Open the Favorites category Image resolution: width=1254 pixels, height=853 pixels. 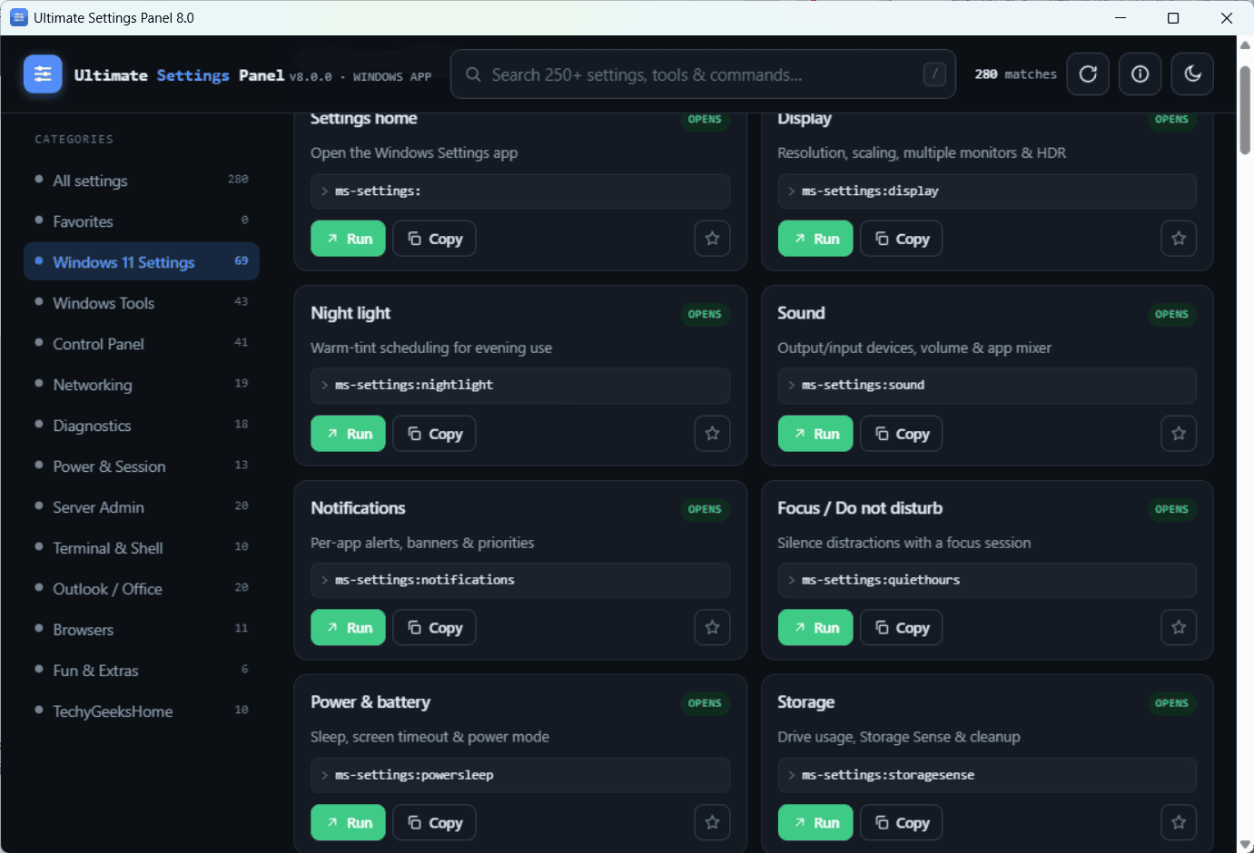142,221
